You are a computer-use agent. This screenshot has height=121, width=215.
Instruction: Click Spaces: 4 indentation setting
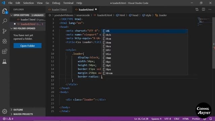156,119
